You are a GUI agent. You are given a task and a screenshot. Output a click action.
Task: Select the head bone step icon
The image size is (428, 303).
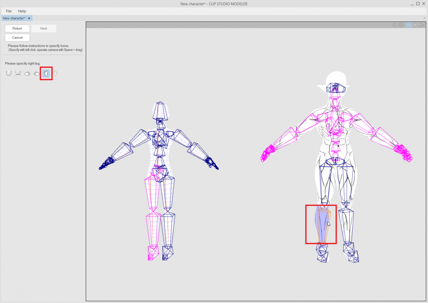tap(9, 73)
